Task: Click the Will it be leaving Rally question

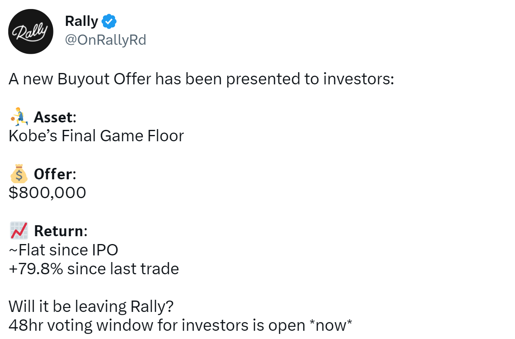Action: pos(91,306)
